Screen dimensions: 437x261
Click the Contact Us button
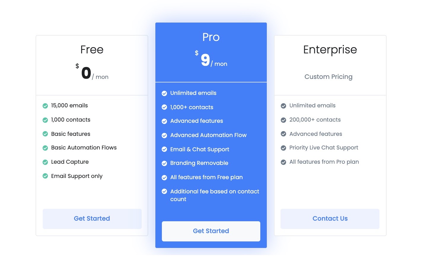330,219
